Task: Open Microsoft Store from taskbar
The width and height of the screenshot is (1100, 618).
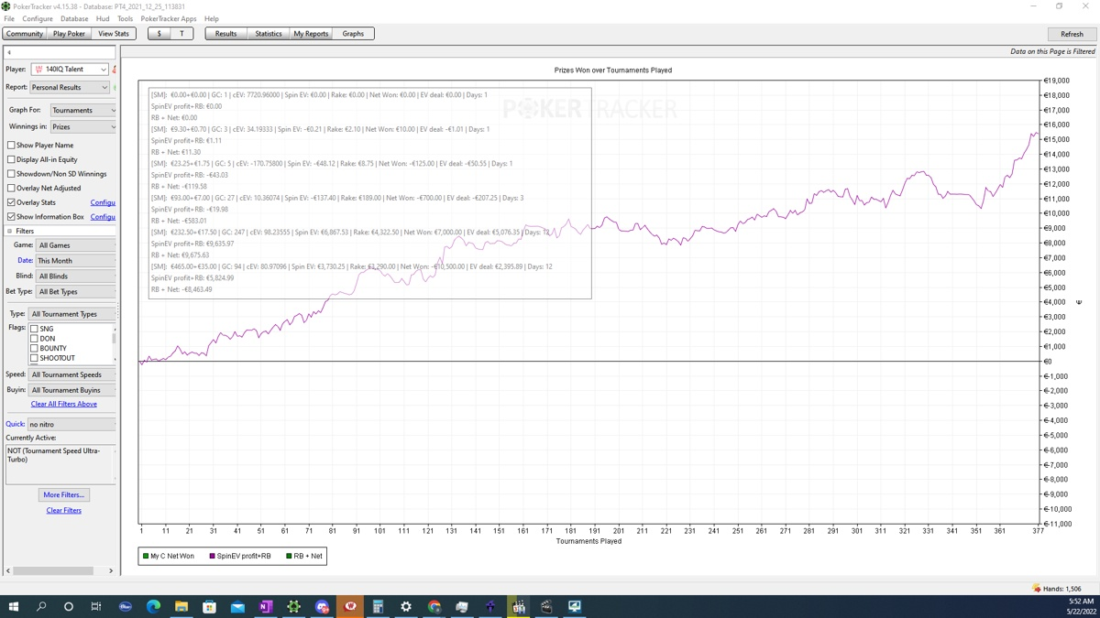Action: [x=209, y=606]
